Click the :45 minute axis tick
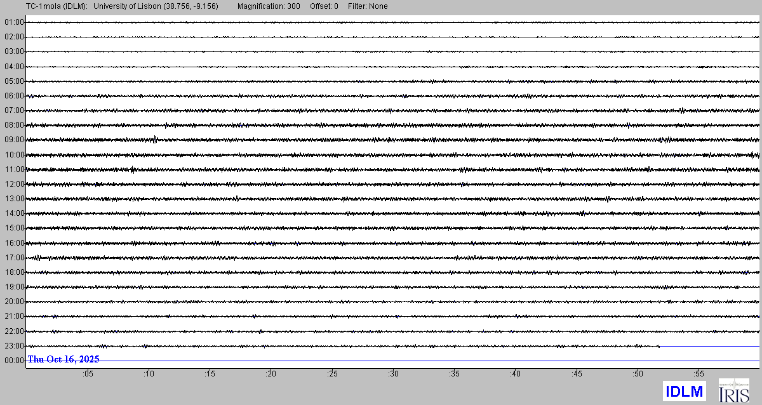Screen dimensions: 762x405 pos(577,374)
